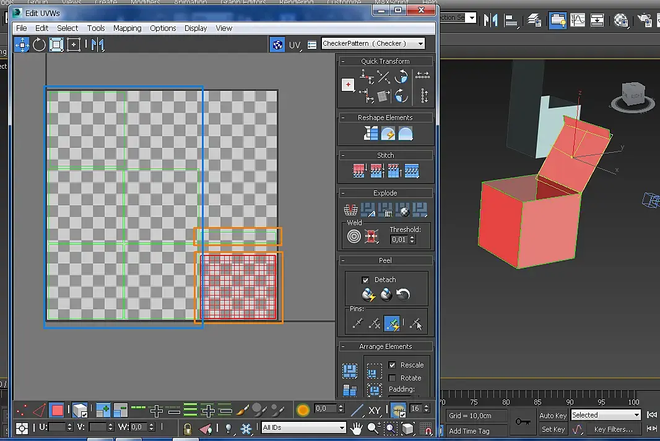Disable the Rescale checkbox

(392, 365)
